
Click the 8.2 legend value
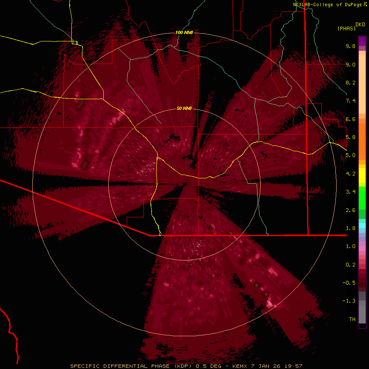[351, 82]
